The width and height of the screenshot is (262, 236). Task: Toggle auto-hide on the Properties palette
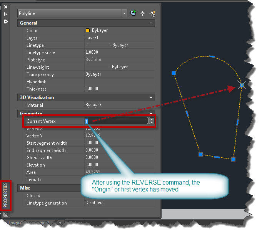click(x=5, y=14)
